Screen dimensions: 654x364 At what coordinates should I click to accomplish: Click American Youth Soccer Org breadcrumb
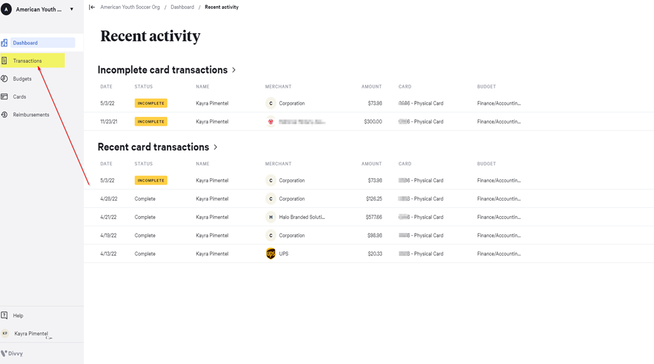[x=130, y=7]
